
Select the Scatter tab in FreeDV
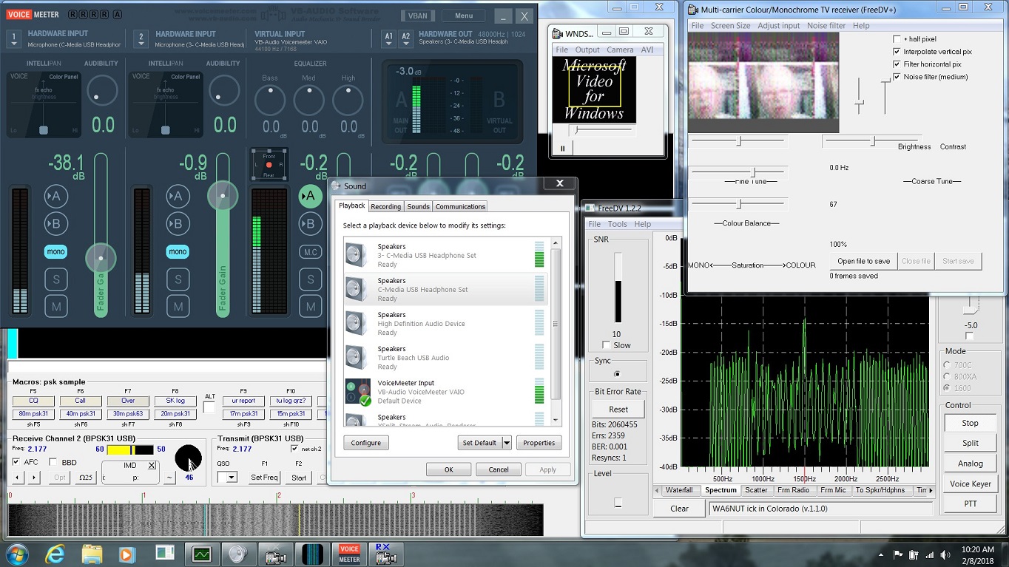click(x=756, y=490)
